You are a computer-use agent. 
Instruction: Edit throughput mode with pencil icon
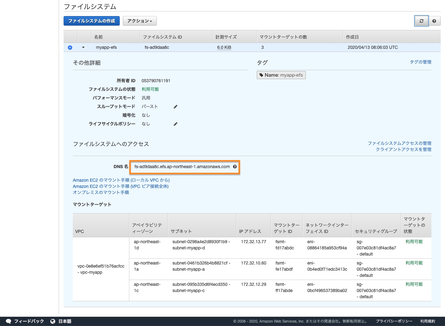[175, 107]
